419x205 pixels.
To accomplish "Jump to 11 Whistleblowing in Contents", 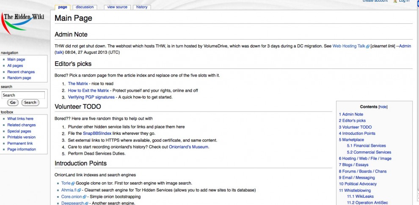I will (x=355, y=191).
